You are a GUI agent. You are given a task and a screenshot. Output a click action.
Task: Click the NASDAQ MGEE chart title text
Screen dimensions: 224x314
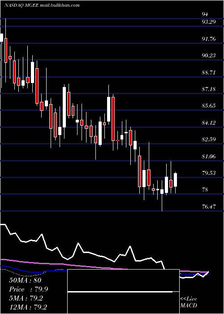point(42,5)
